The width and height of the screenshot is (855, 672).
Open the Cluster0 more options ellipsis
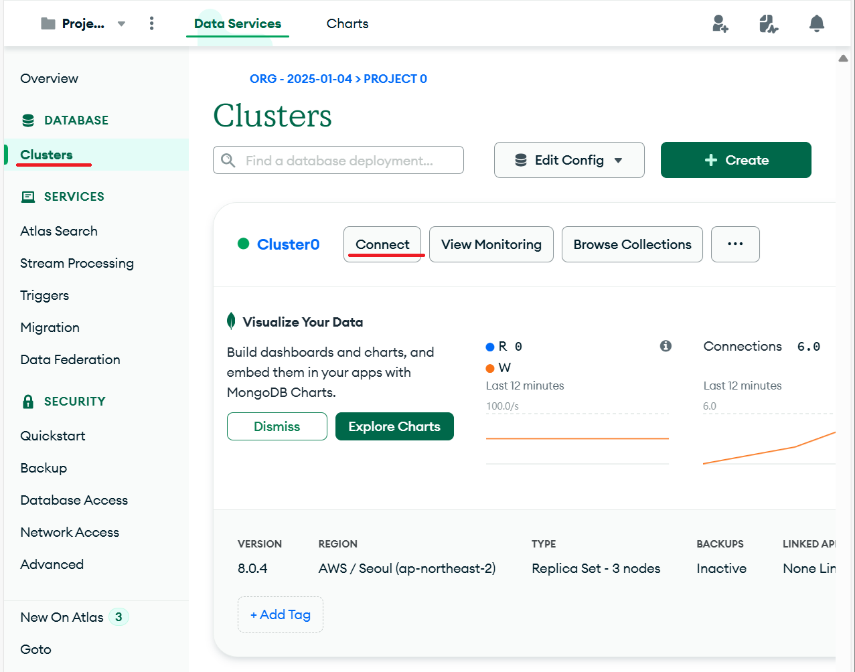pos(735,244)
